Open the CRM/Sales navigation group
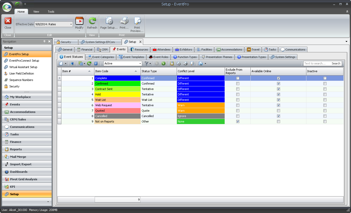The width and height of the screenshot is (351, 213). coord(27,119)
